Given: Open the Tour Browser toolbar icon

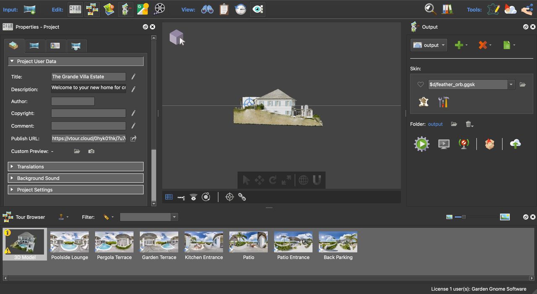Looking at the screenshot, I should [92, 9].
